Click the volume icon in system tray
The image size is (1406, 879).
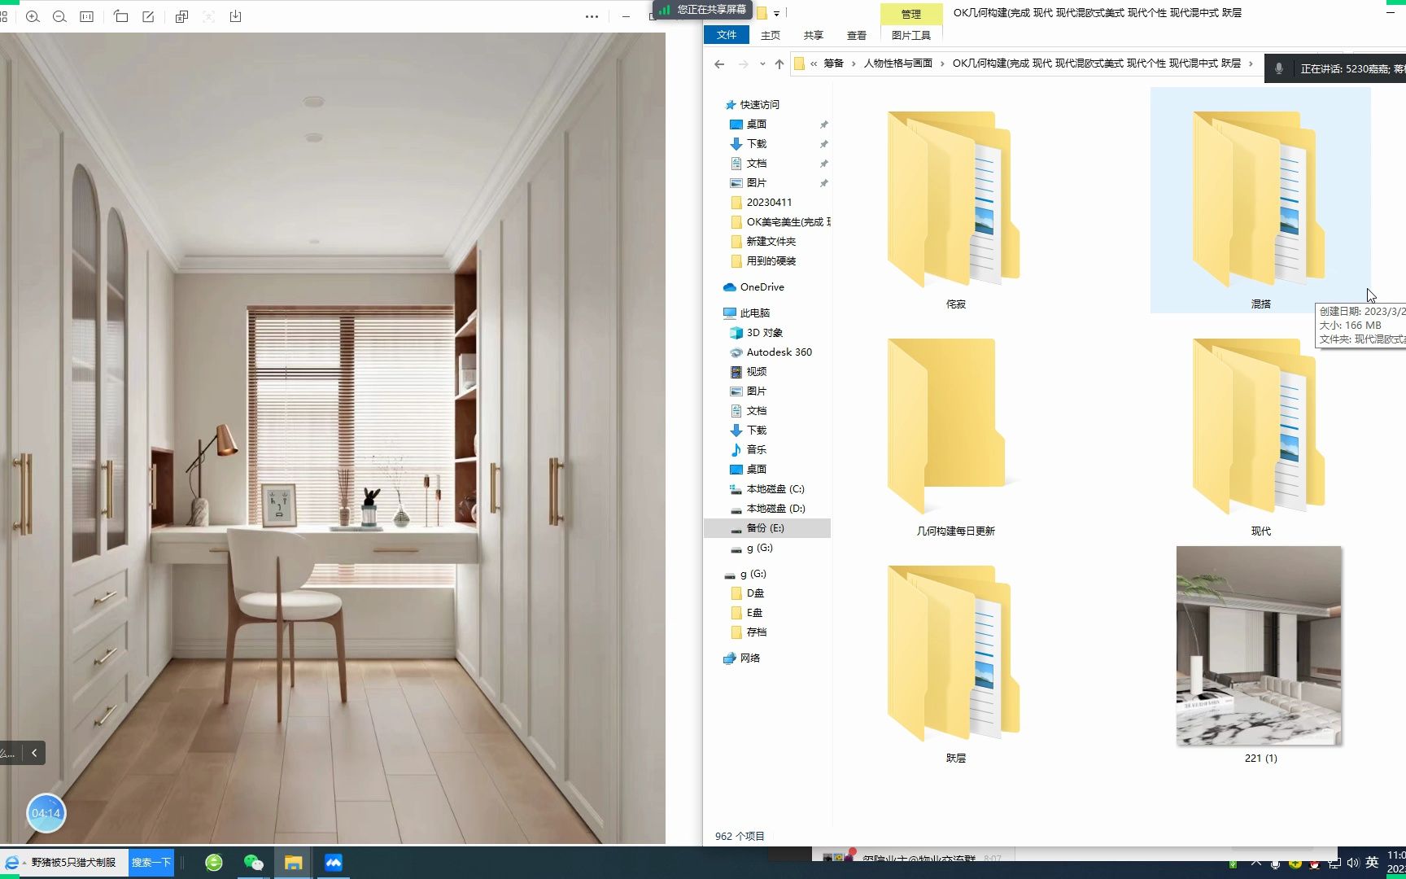[x=1353, y=864]
